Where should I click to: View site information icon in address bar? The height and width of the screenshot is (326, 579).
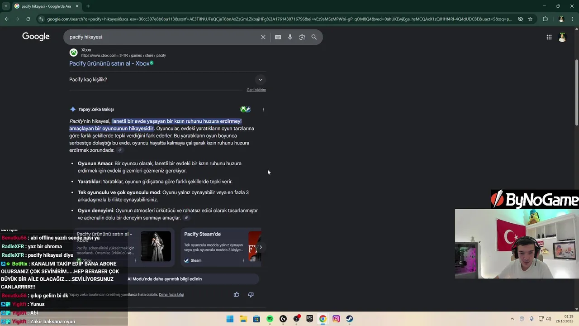click(x=41, y=19)
